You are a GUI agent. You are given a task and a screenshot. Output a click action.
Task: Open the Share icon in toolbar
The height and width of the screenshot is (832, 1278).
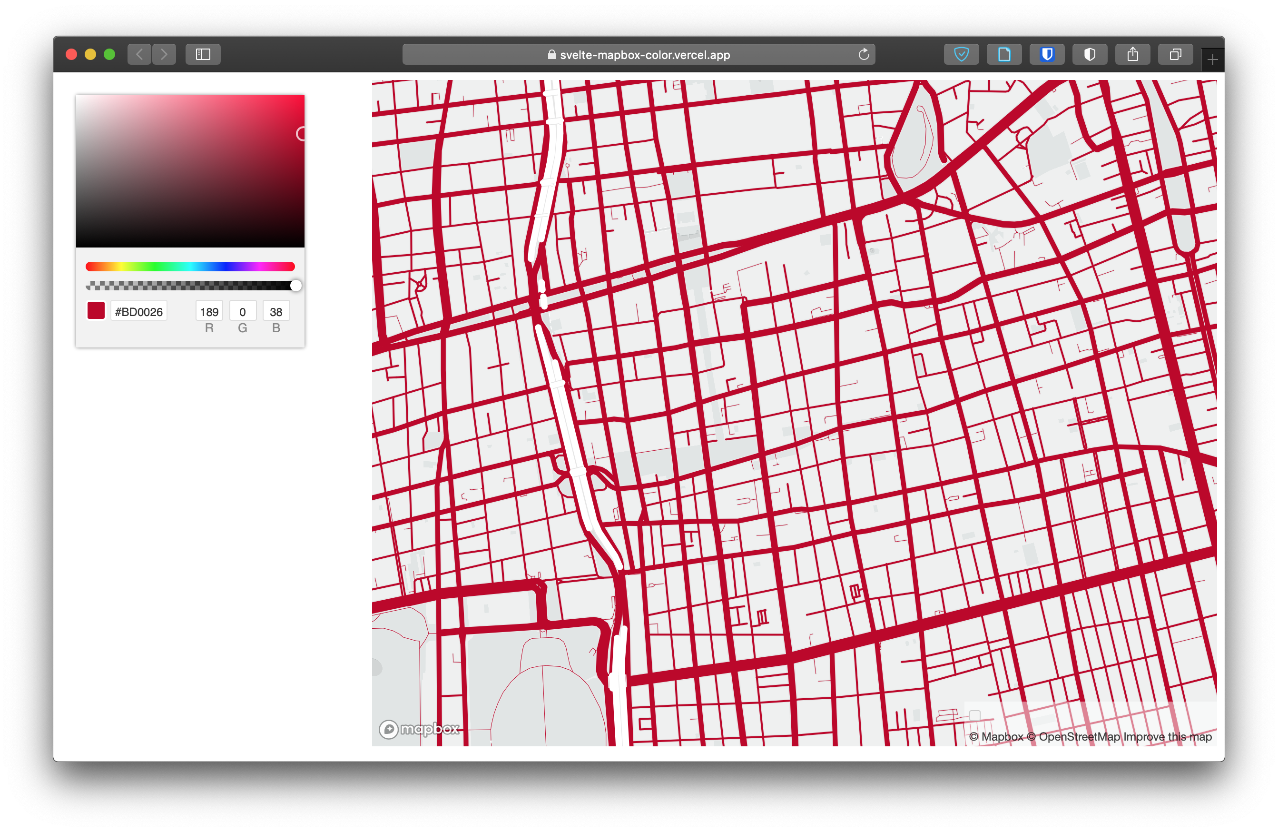tap(1132, 54)
